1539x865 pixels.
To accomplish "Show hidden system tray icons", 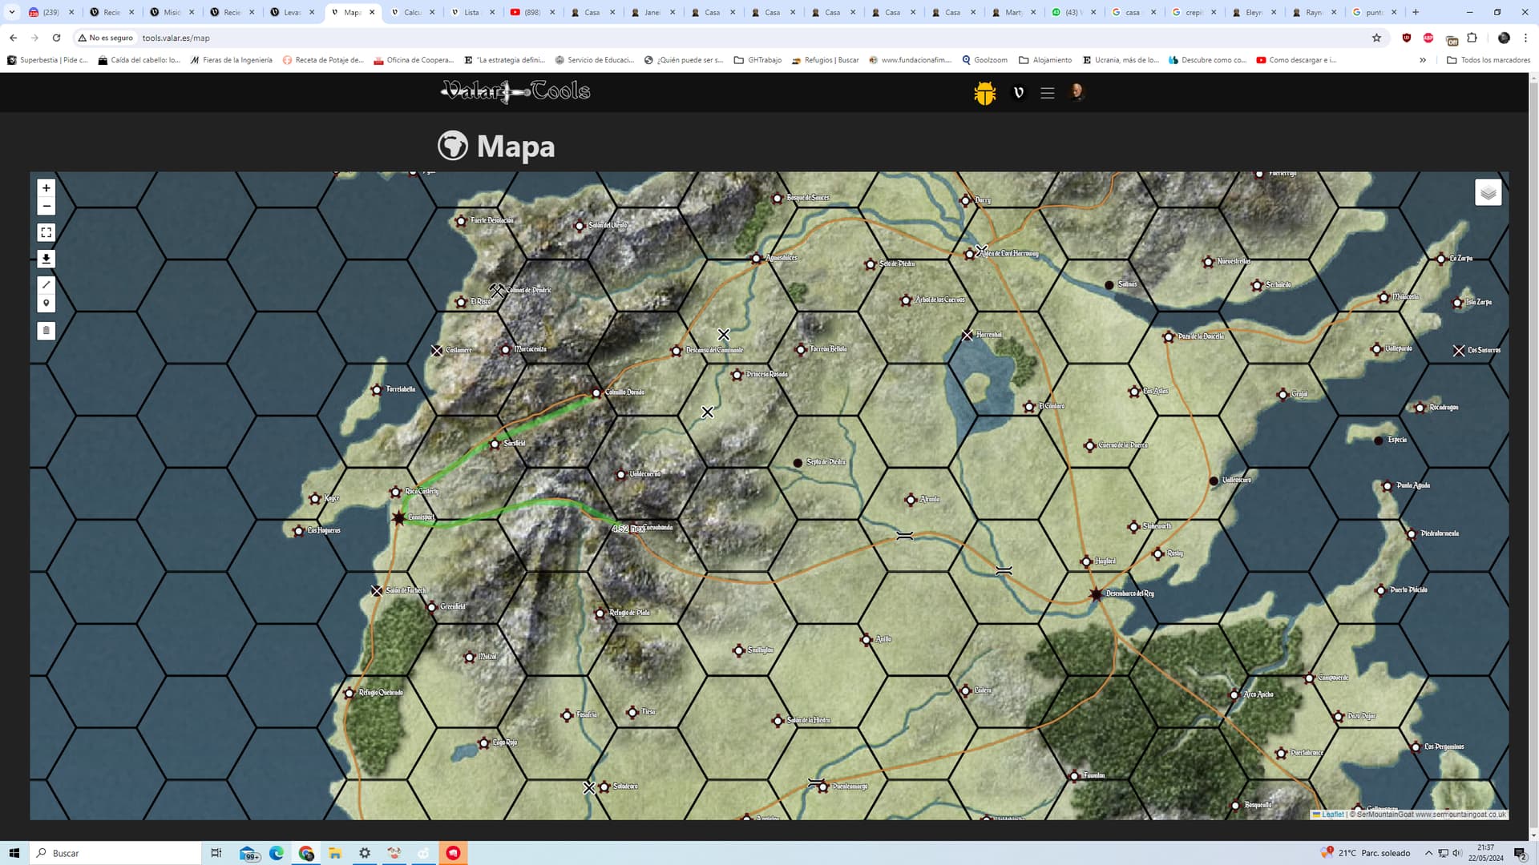I will coord(1428,853).
